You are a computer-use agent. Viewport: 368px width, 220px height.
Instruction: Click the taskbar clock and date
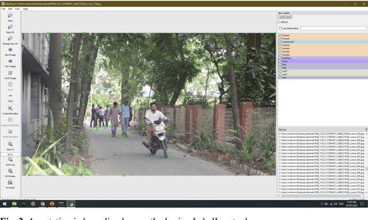(x=351, y=203)
